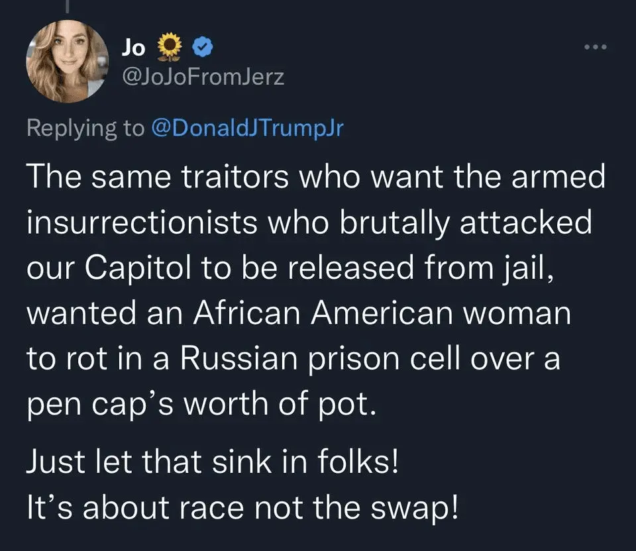This screenshot has height=551, width=636.
Task: Open the @JoJoFromJerz handle link
Action: 203,77
